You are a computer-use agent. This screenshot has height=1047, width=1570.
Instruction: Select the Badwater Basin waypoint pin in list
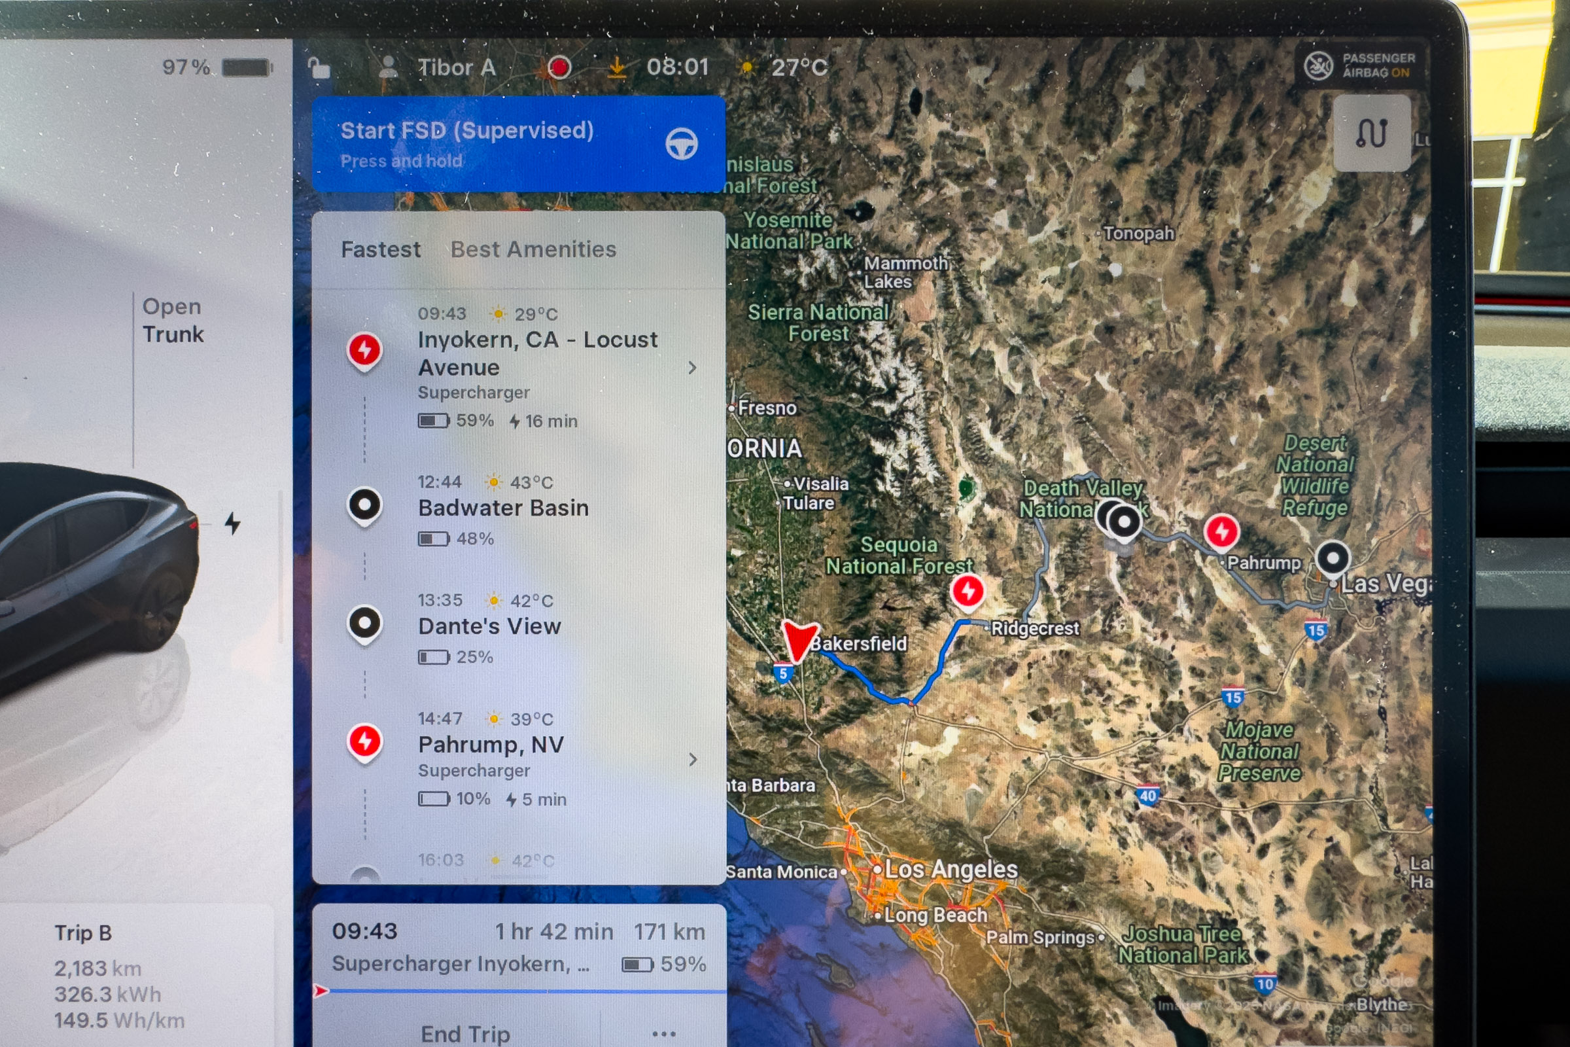coord(364,506)
